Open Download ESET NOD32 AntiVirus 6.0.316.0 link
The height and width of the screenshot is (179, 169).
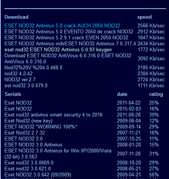tap(68, 58)
